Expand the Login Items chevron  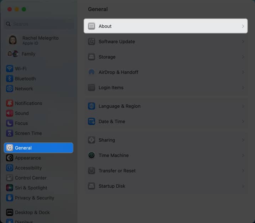243,88
